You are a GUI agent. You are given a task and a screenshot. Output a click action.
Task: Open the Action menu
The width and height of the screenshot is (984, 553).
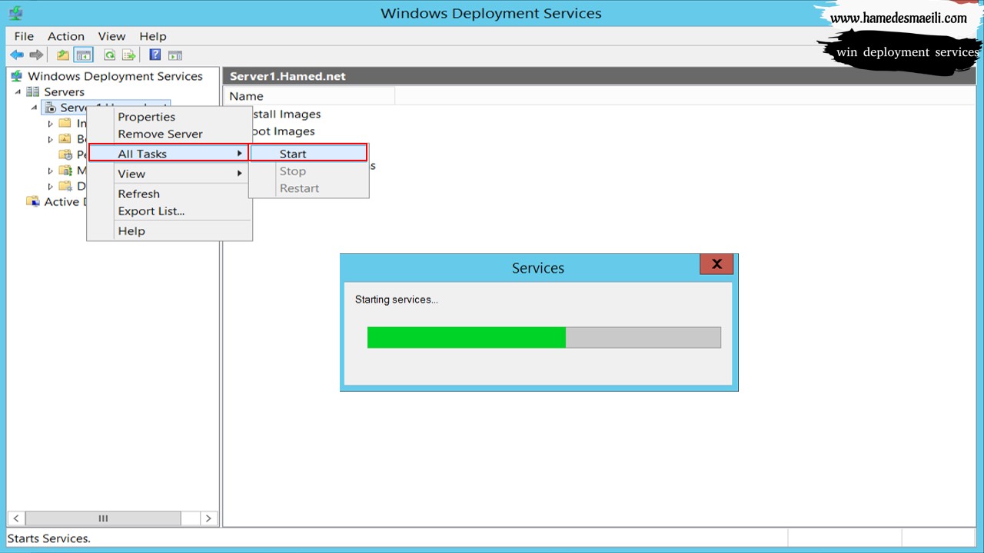pos(66,36)
